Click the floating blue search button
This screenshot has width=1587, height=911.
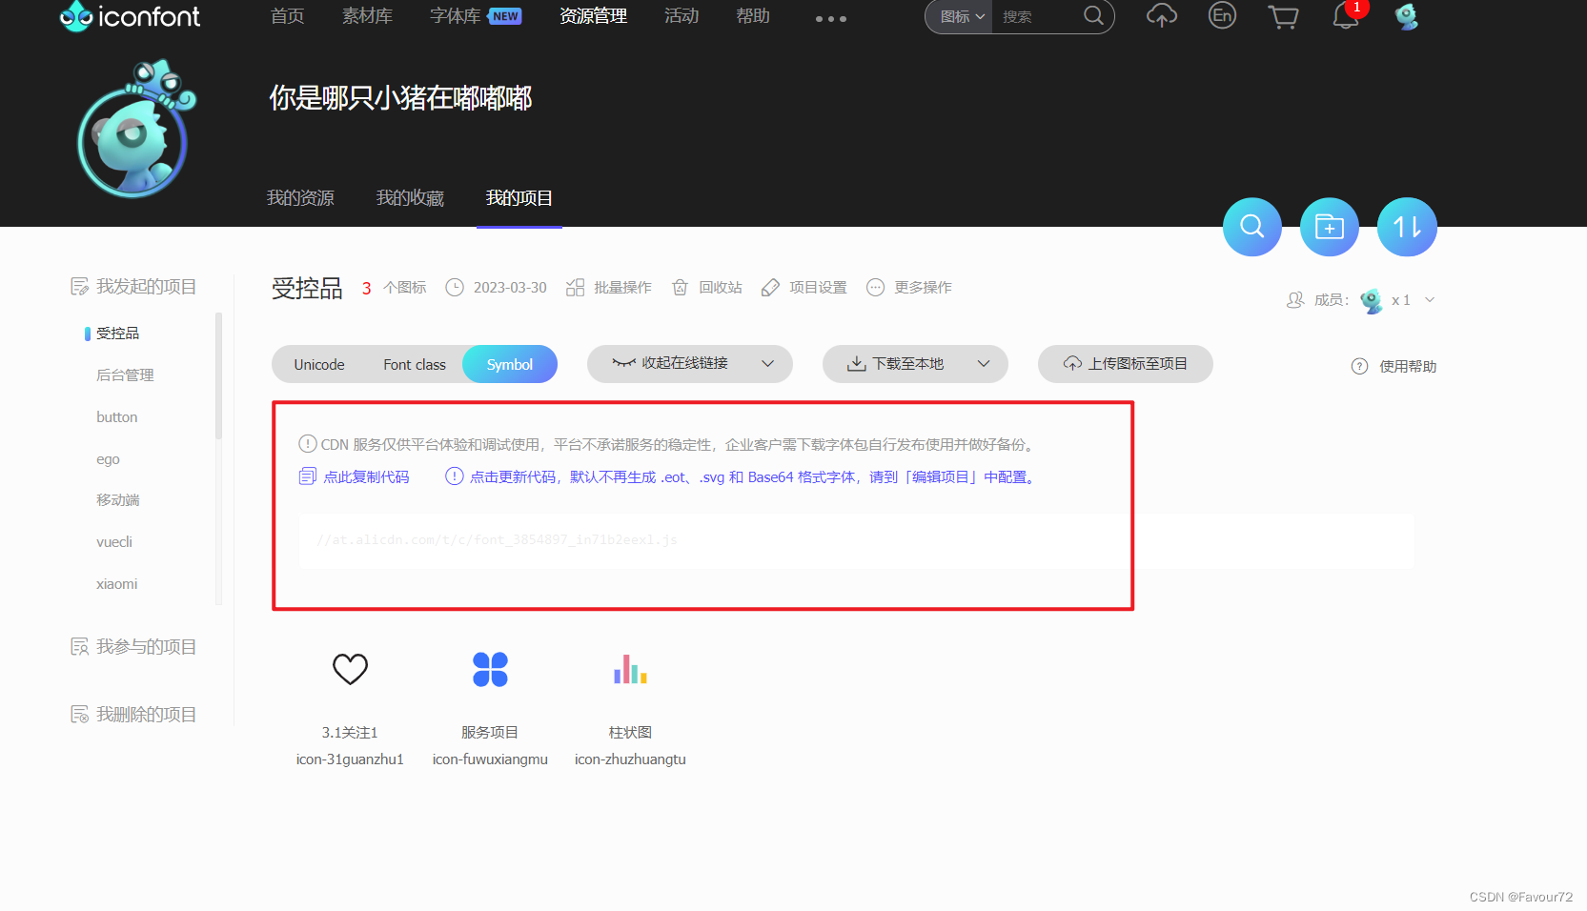tap(1251, 227)
